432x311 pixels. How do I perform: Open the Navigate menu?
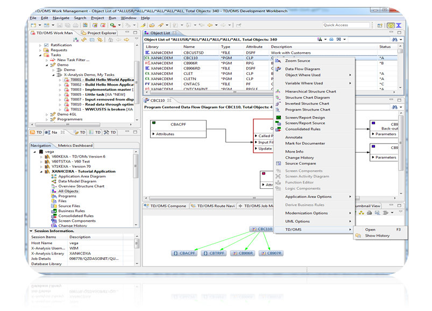(61, 18)
